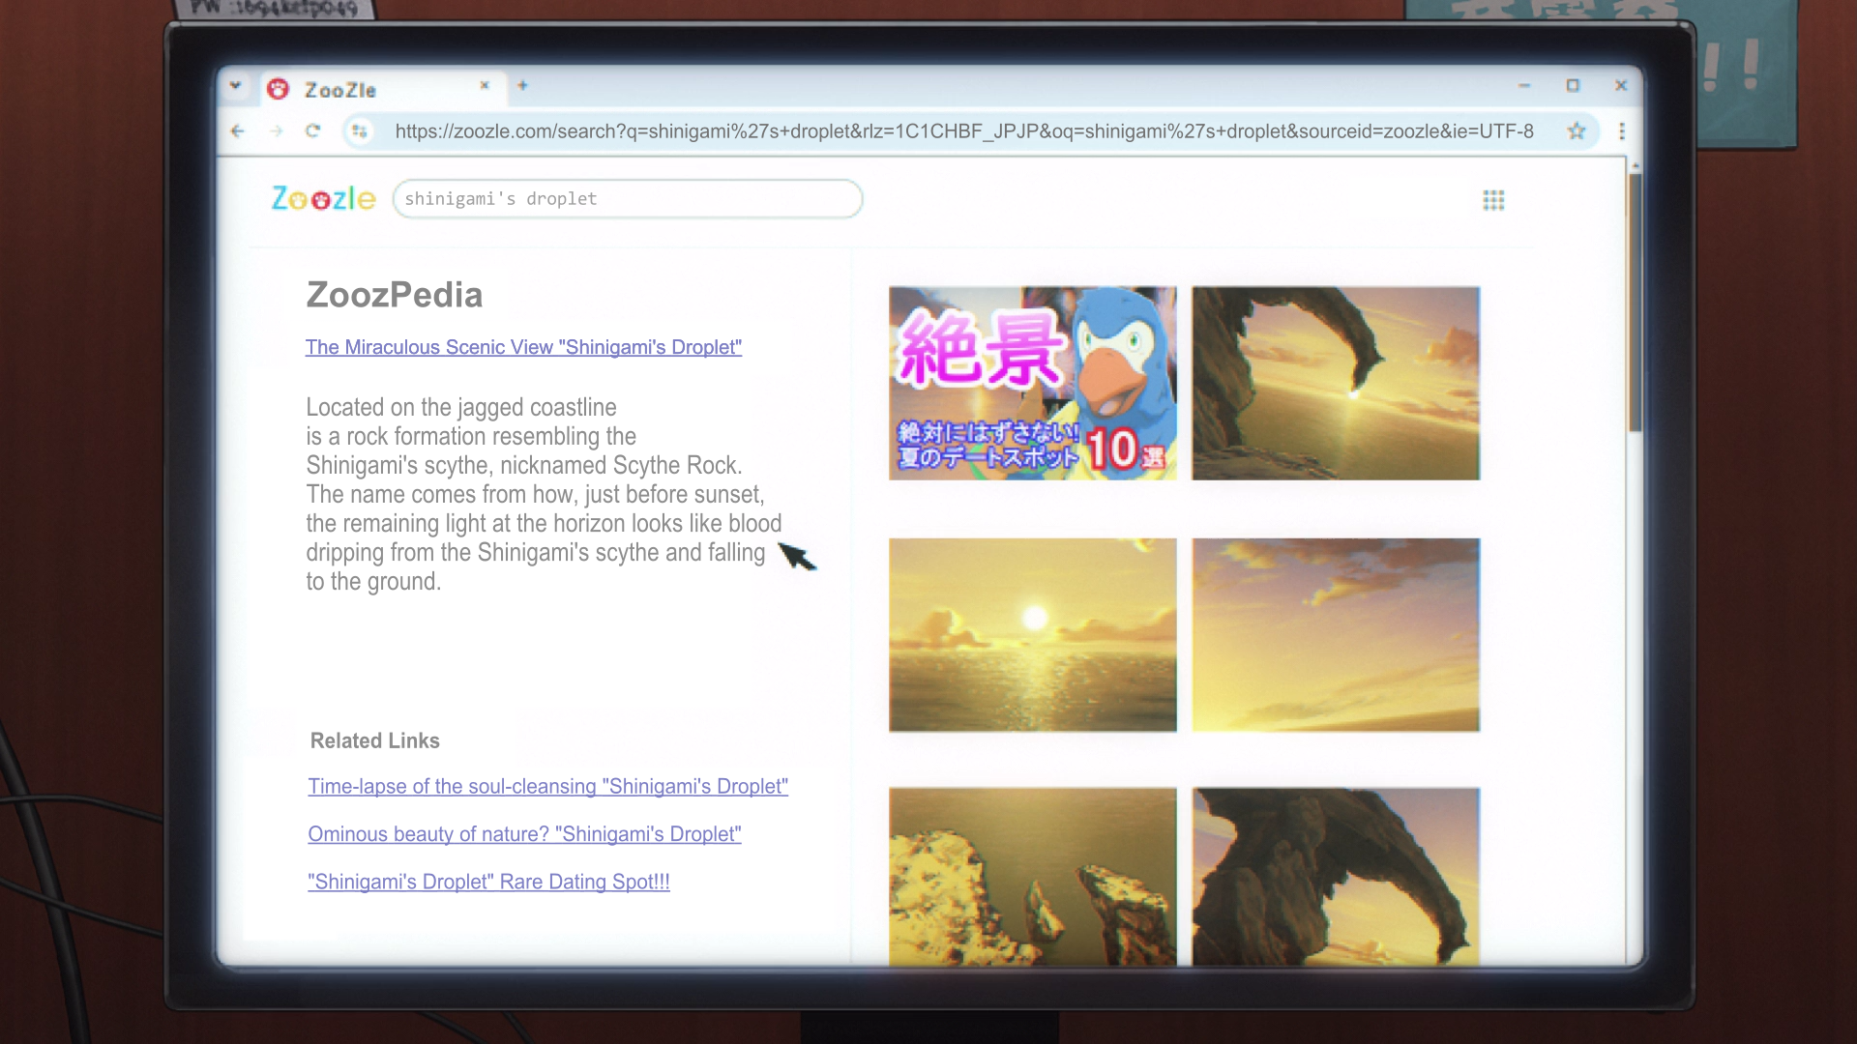Image resolution: width=1857 pixels, height=1044 pixels.
Task: Open the browser three-dot menu
Action: (x=1622, y=131)
